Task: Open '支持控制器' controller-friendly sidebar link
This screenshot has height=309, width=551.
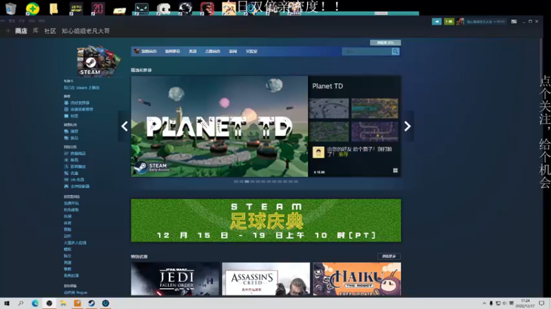Action: [80, 186]
